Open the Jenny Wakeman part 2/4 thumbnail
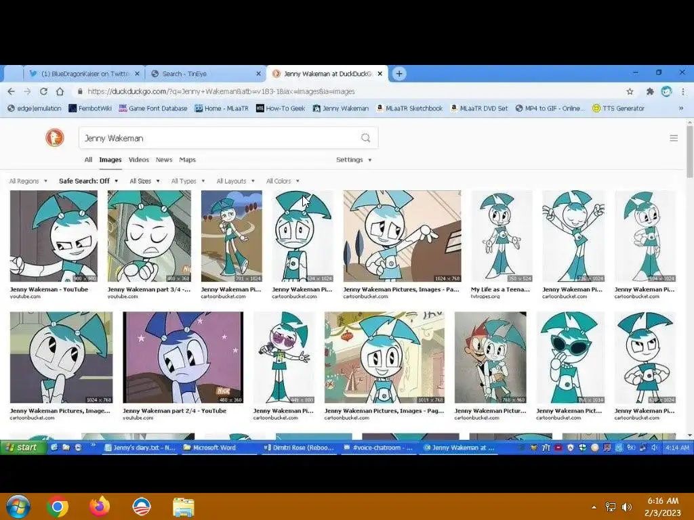 (x=183, y=357)
